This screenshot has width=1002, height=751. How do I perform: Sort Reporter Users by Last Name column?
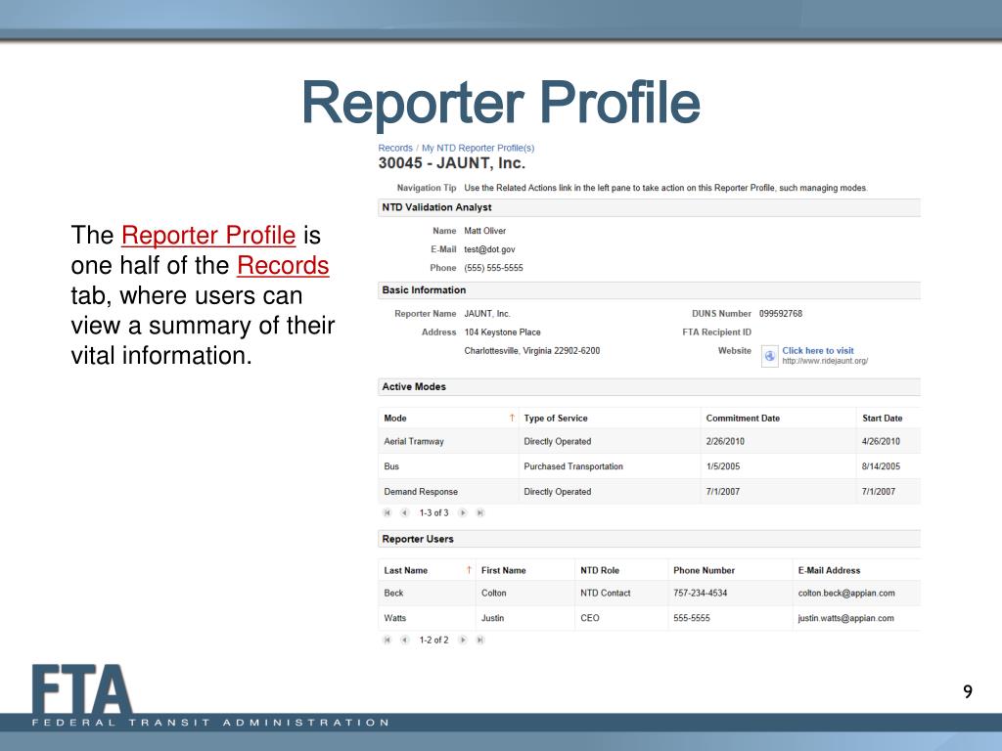pyautogui.click(x=428, y=570)
